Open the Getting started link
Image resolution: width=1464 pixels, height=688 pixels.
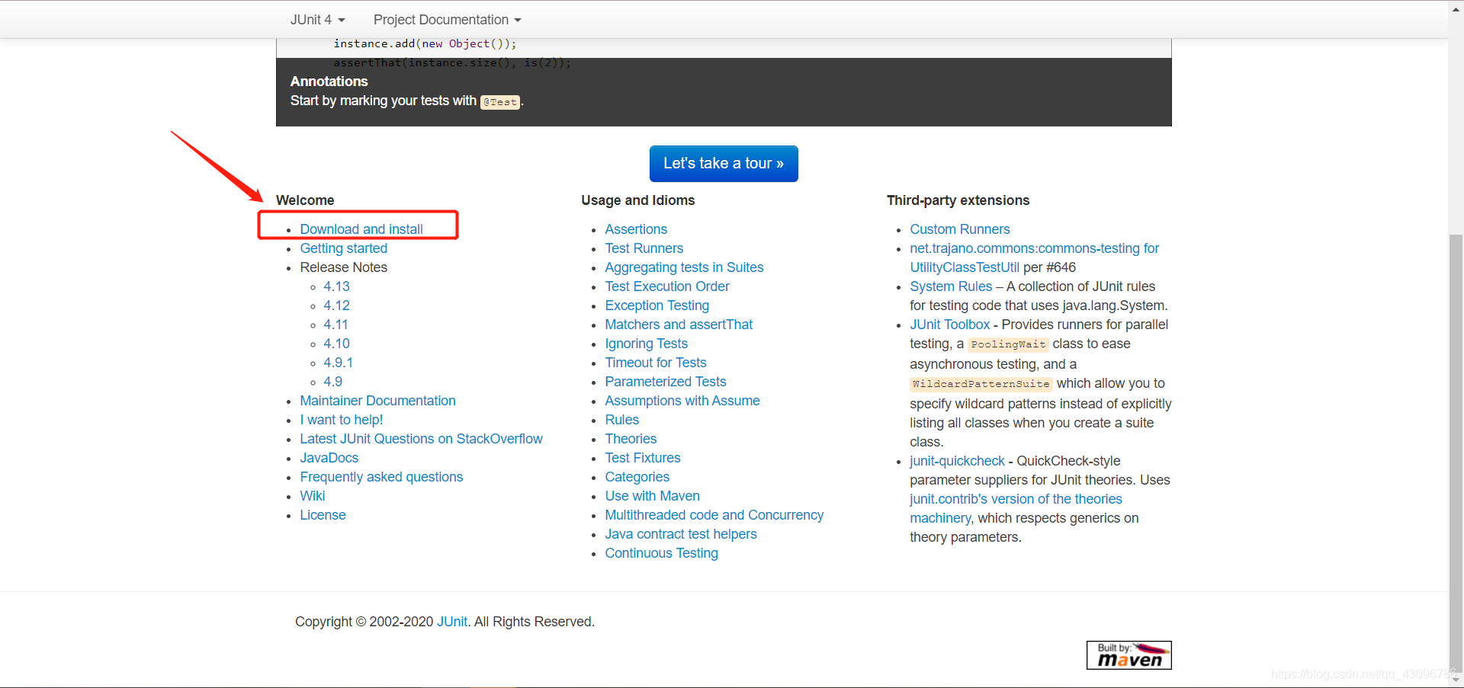click(x=344, y=248)
